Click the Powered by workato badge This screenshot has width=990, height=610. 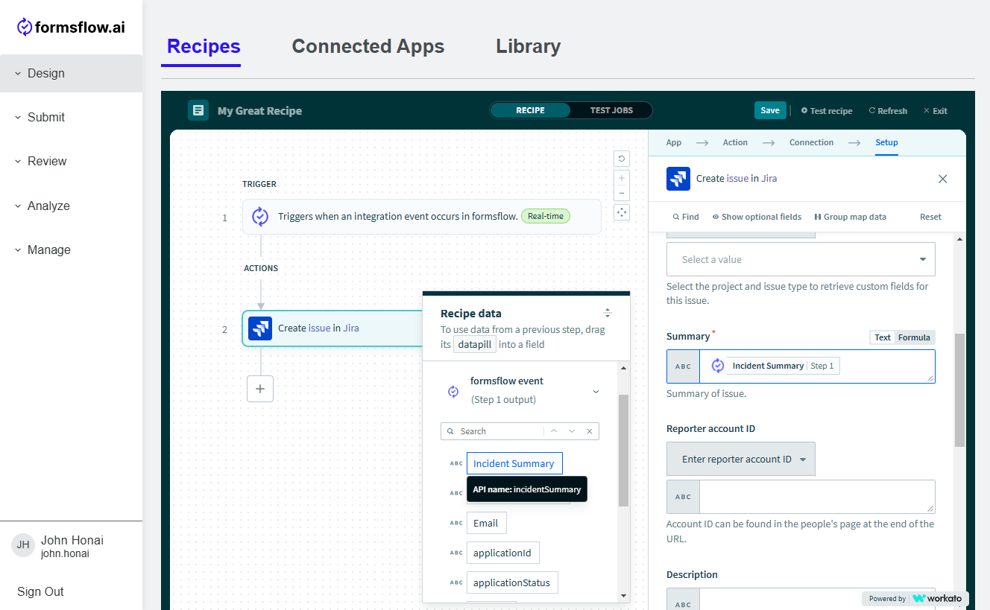point(915,598)
